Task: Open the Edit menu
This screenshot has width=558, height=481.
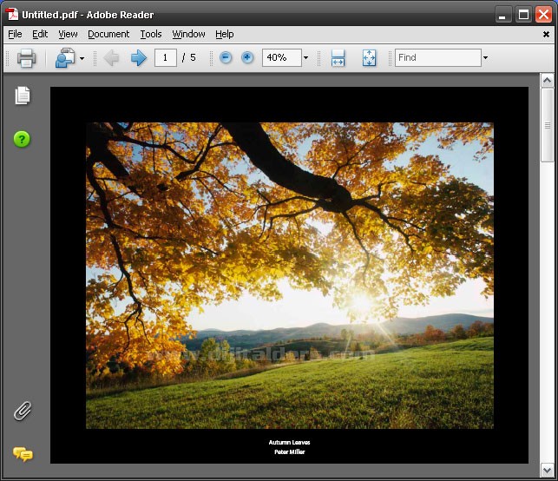Action: click(40, 34)
